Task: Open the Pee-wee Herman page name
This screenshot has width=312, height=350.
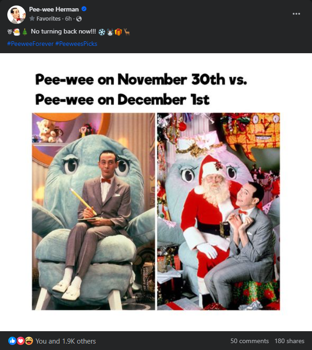Action: click(54, 9)
